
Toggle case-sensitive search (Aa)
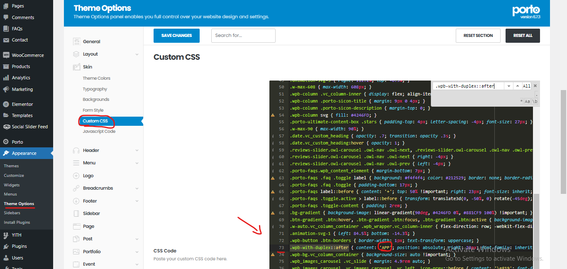click(x=528, y=101)
